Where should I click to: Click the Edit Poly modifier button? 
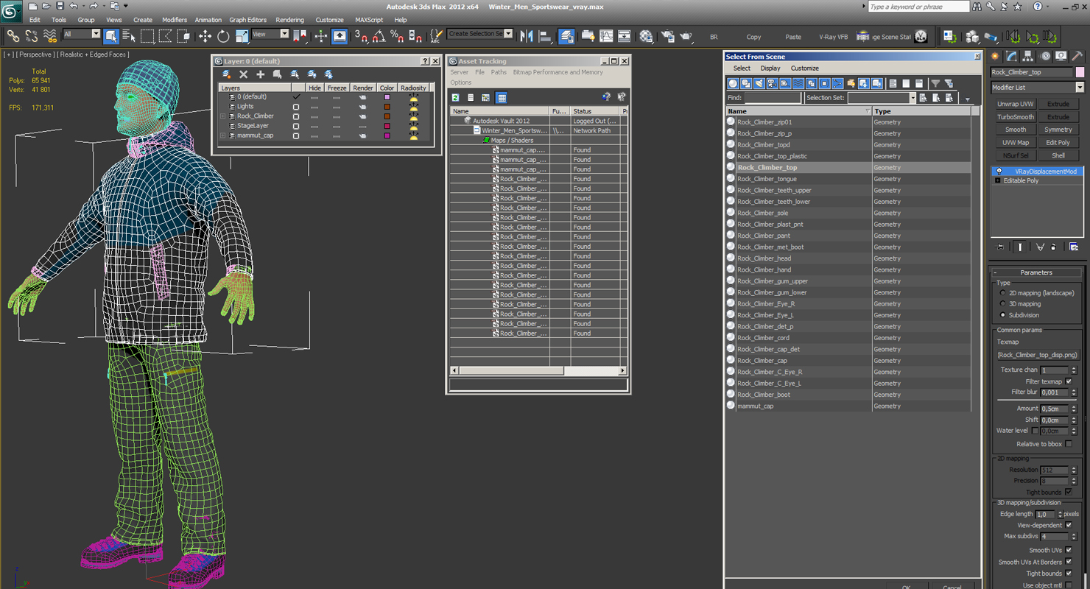(x=1058, y=143)
